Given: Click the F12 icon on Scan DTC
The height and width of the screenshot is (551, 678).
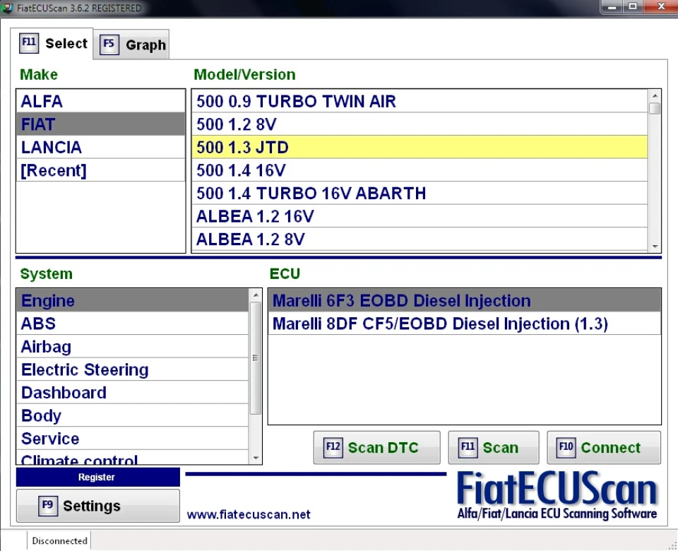Looking at the screenshot, I should pos(333,447).
